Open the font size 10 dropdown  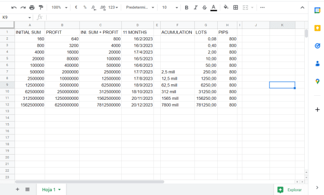pos(170,7)
